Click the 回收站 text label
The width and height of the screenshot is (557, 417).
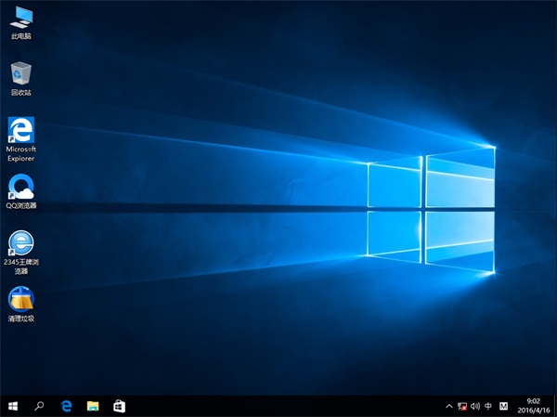click(x=20, y=93)
